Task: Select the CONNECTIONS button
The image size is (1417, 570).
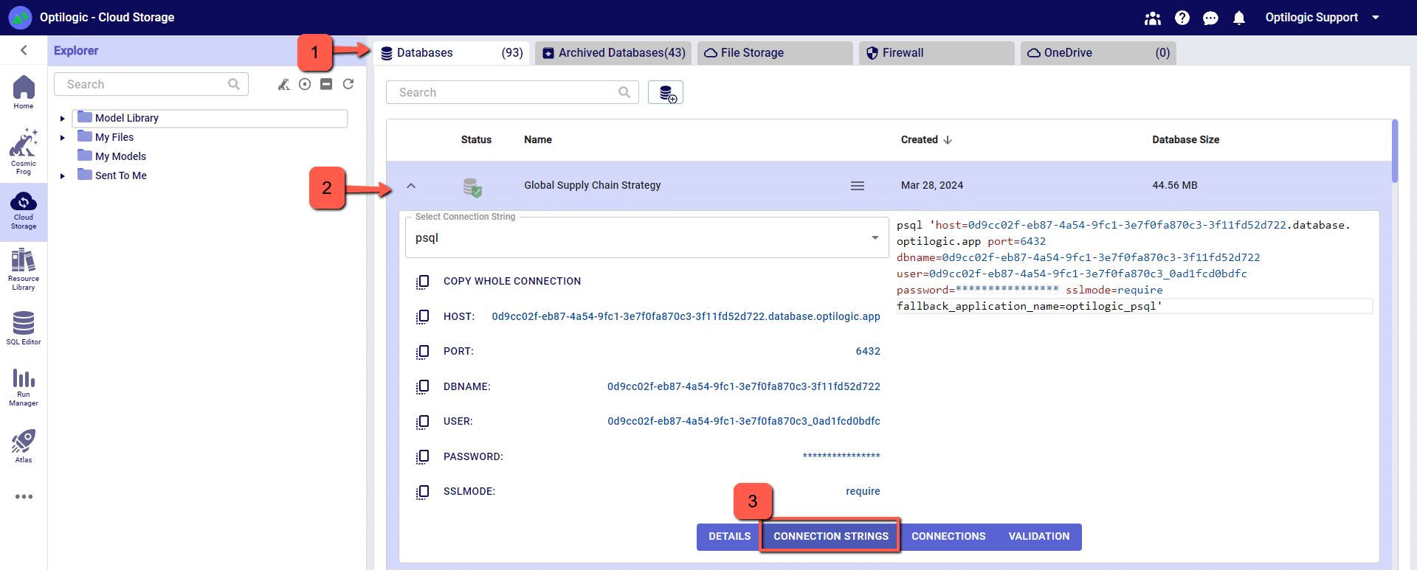Action: (x=948, y=537)
